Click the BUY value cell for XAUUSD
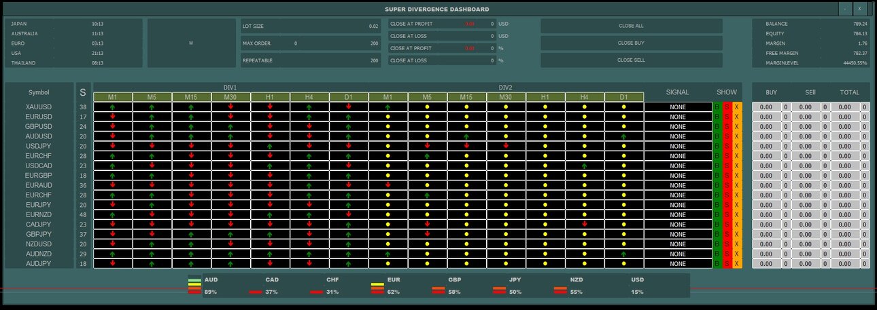The image size is (877, 310). click(766, 107)
